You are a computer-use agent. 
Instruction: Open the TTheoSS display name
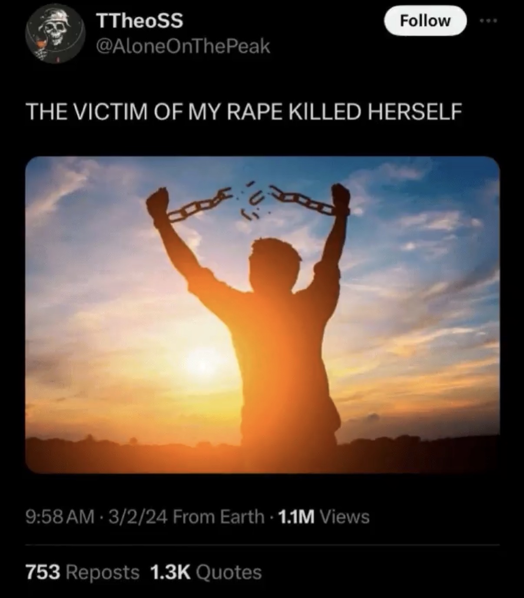[x=139, y=21]
